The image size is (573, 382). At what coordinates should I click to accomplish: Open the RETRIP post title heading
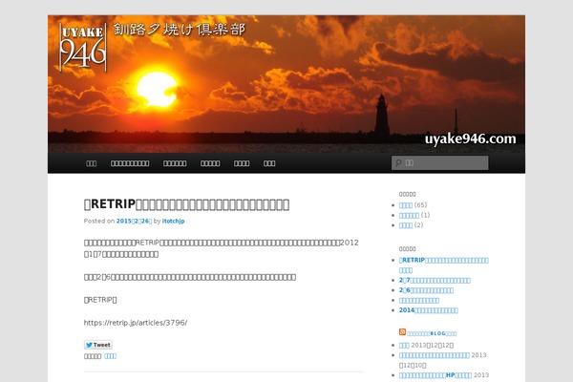(x=186, y=204)
